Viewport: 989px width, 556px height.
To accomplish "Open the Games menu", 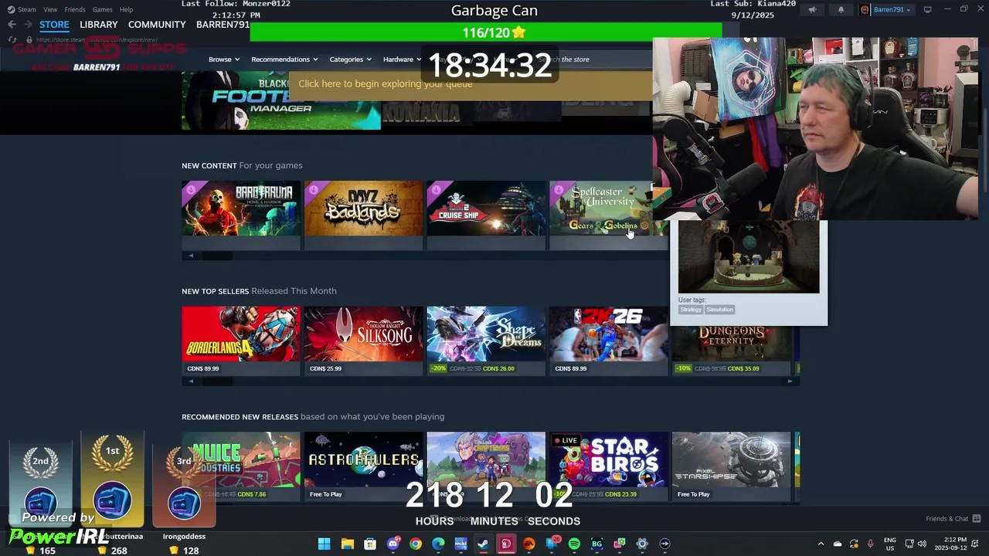I will tap(102, 9).
